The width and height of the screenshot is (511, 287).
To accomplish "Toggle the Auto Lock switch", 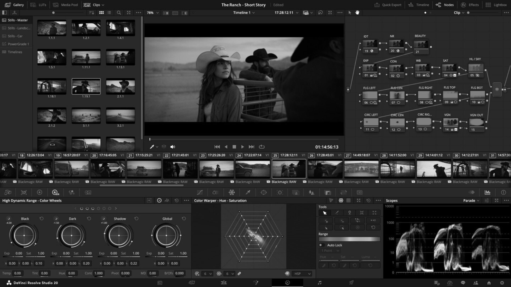I will click(322, 245).
